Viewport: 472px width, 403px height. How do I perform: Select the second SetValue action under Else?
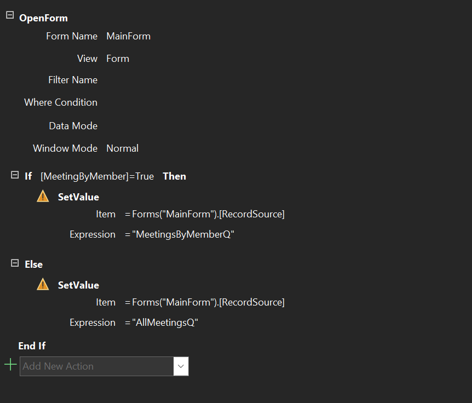(x=78, y=285)
